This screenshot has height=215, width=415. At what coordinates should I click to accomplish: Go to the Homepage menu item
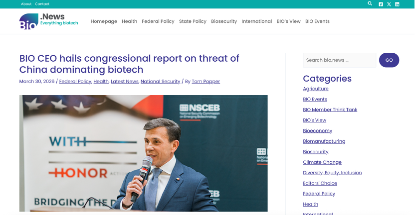click(104, 21)
